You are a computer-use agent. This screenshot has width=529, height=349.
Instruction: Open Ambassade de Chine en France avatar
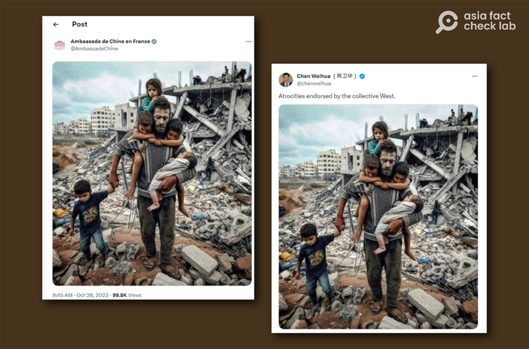click(x=60, y=45)
